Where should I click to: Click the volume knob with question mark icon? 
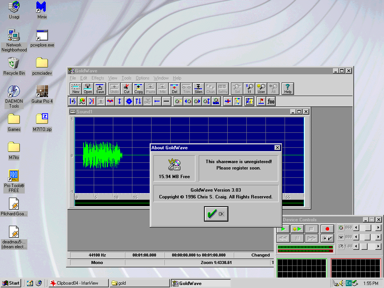tap(178, 101)
